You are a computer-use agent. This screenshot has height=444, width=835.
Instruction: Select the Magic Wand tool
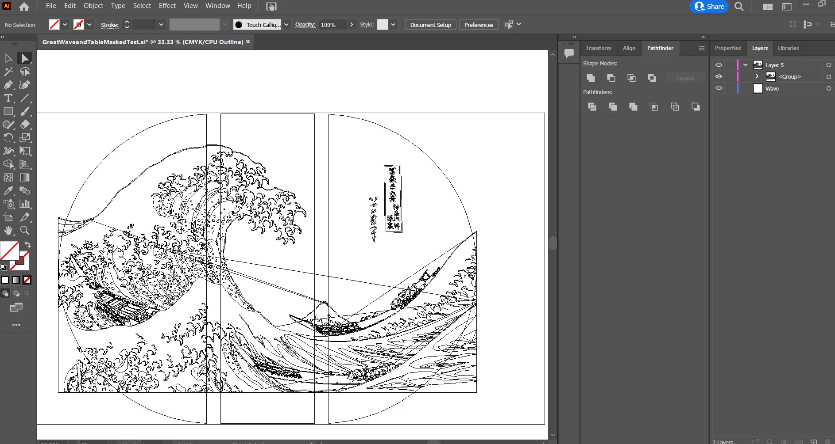click(8, 72)
